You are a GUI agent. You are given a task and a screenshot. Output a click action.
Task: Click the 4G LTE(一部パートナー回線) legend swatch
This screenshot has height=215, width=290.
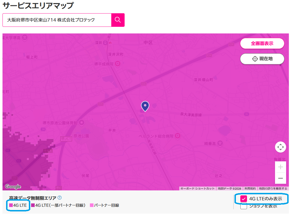(33, 205)
